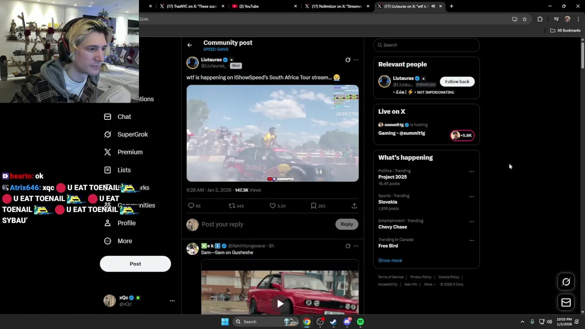Open Chrome extensions puzzle icon
This screenshot has width=585, height=329.
pos(540,19)
